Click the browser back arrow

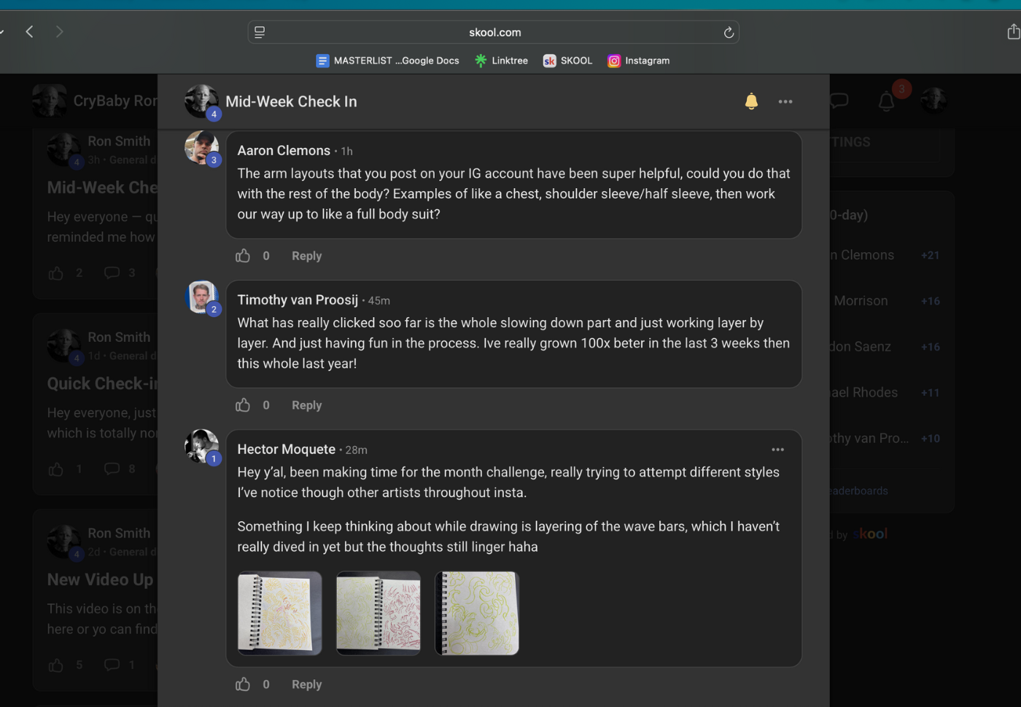pos(30,31)
